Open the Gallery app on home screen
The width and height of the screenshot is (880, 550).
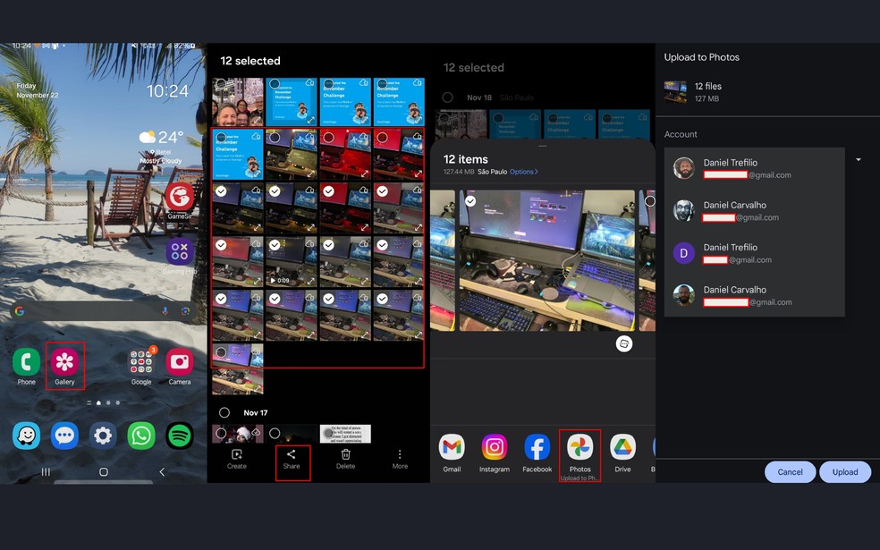[64, 362]
